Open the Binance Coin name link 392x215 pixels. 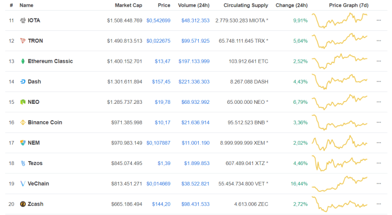45,122
